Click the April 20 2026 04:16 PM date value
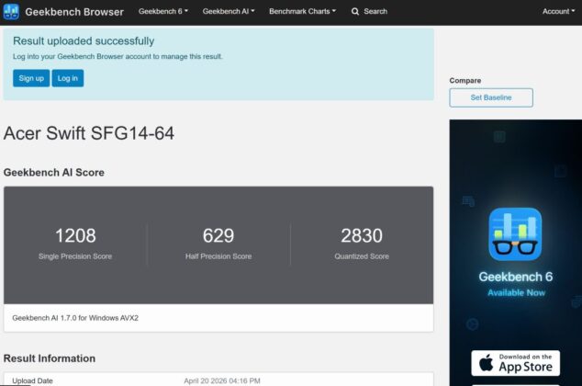This screenshot has height=386, width=582. 222,380
